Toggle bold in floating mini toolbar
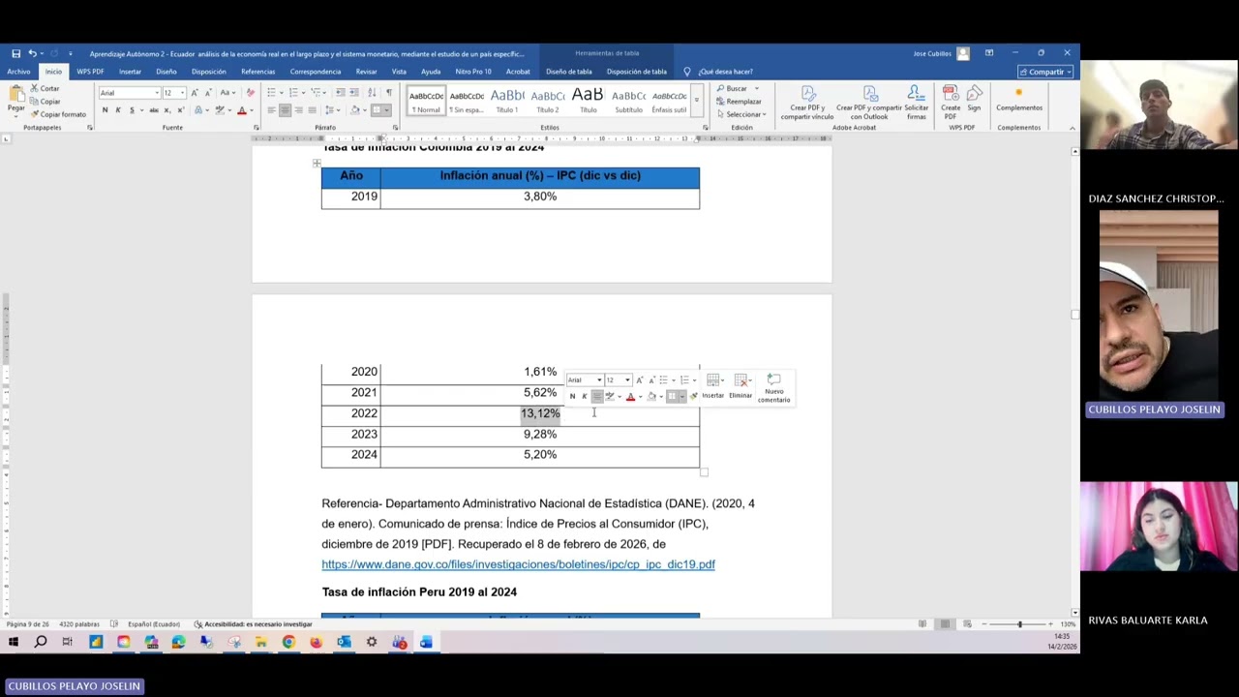The image size is (1239, 697). 572,396
